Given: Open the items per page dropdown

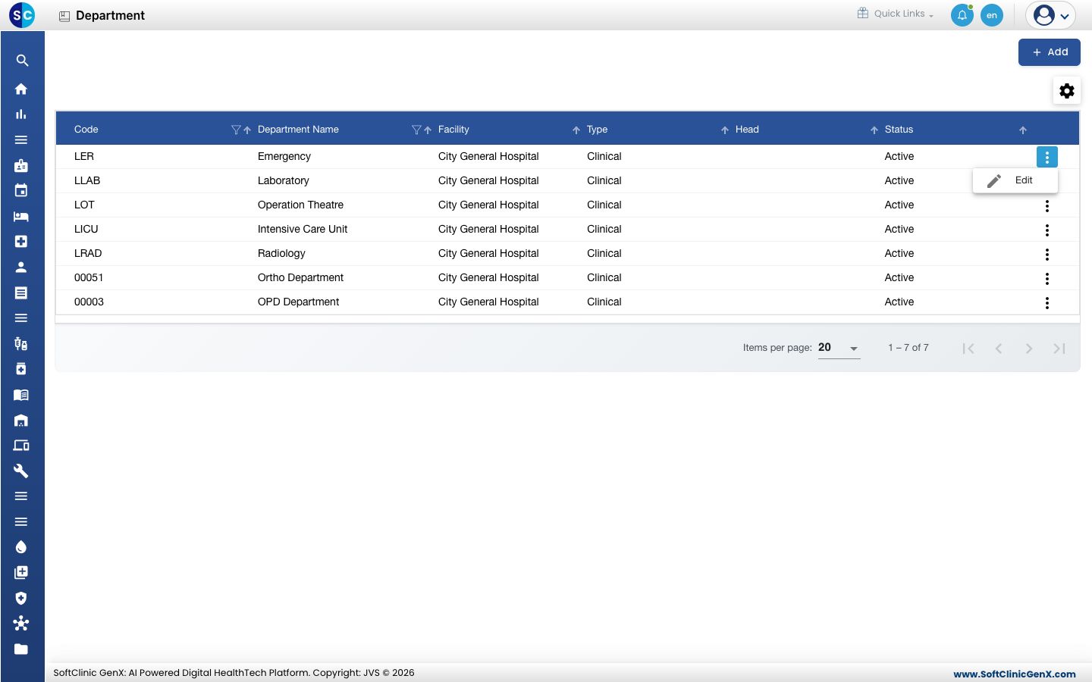Looking at the screenshot, I should tap(839, 348).
